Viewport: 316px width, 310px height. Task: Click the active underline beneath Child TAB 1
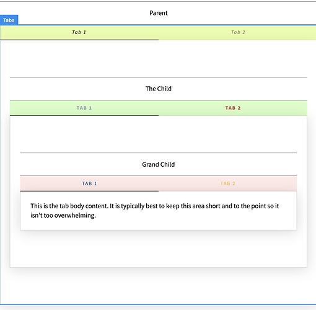pyautogui.click(x=84, y=115)
